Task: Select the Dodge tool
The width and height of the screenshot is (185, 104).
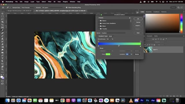Action: [x=2, y=53]
